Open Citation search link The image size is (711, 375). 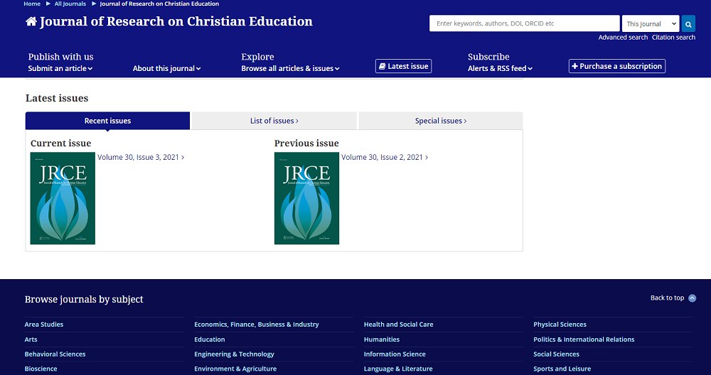(673, 38)
